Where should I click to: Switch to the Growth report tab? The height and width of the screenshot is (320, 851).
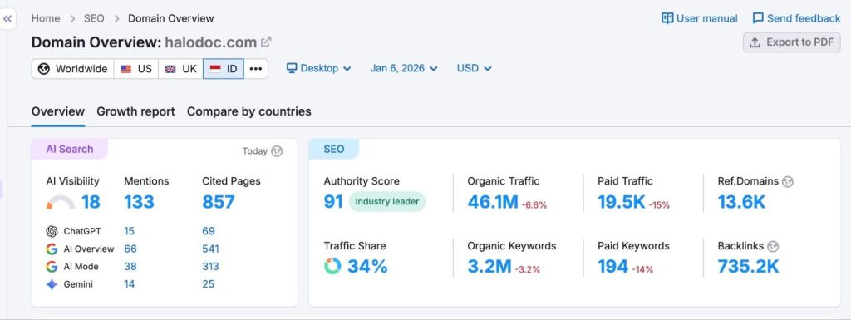[135, 111]
